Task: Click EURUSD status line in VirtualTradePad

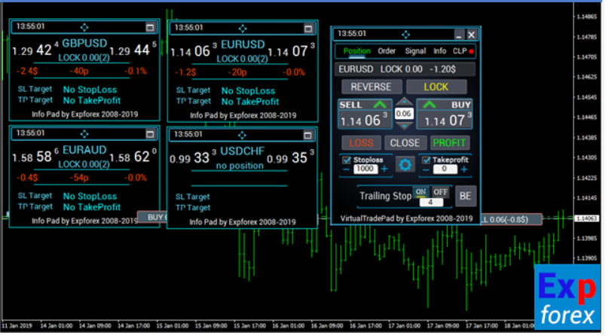Action: pos(405,69)
